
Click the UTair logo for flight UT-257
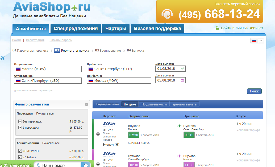tap(109, 124)
